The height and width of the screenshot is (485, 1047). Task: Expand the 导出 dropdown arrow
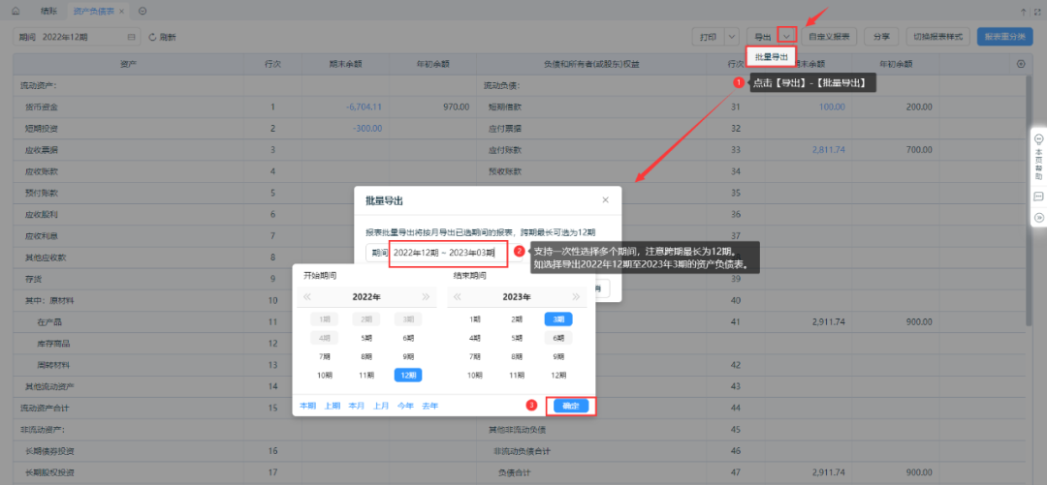(787, 37)
